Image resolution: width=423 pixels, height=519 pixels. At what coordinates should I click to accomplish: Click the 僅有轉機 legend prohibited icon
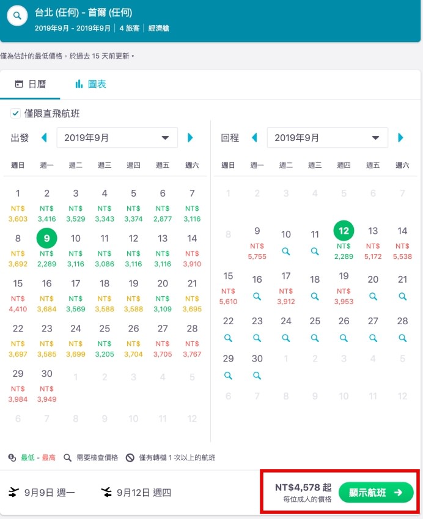coord(130,457)
